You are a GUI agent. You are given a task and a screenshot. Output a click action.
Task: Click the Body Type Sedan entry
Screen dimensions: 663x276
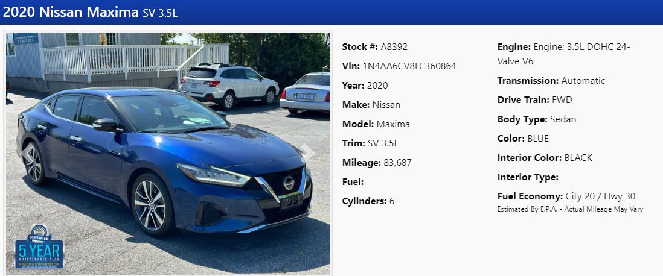537,119
